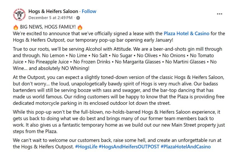Click the fire emoji before BIG NEWS
The height and width of the screenshot is (157, 236).
pyautogui.click(x=16, y=27)
